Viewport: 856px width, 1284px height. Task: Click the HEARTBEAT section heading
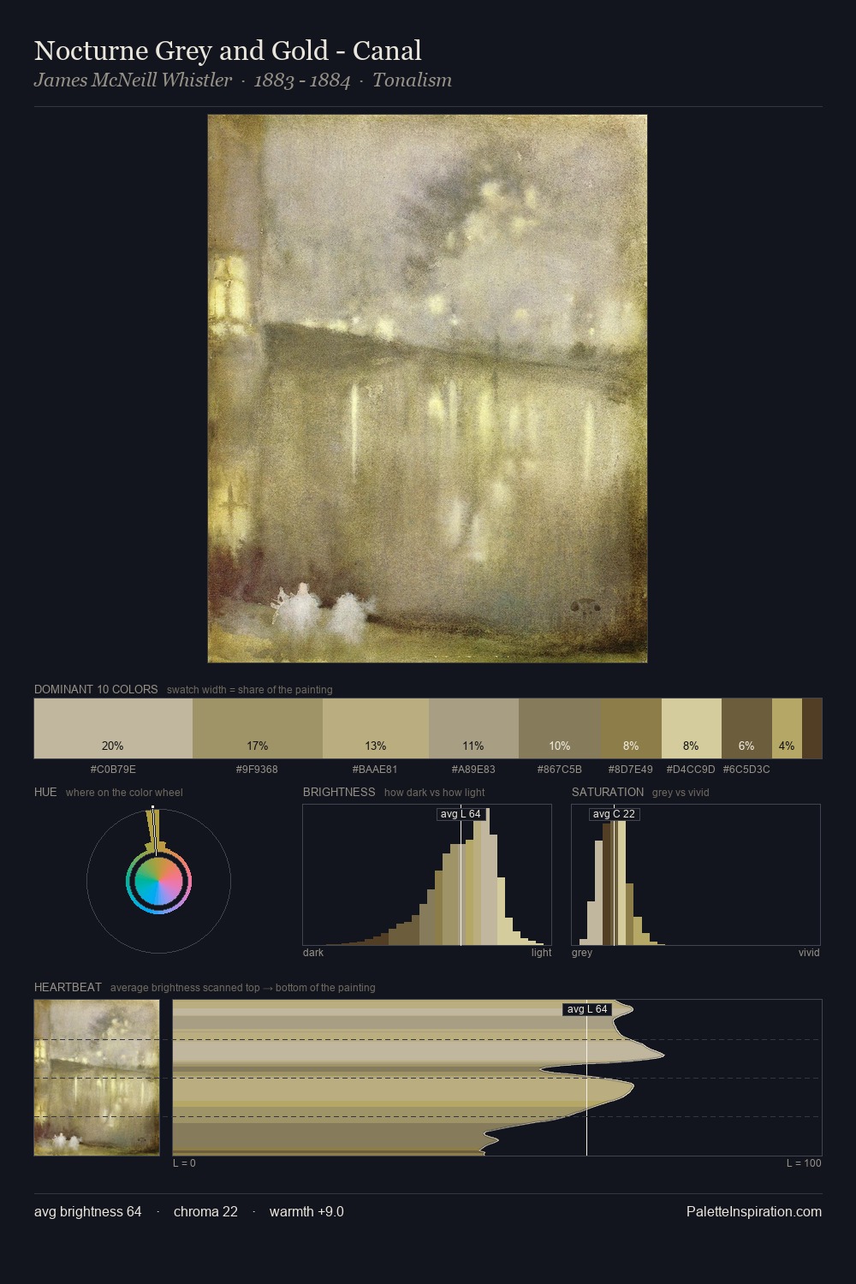68,987
